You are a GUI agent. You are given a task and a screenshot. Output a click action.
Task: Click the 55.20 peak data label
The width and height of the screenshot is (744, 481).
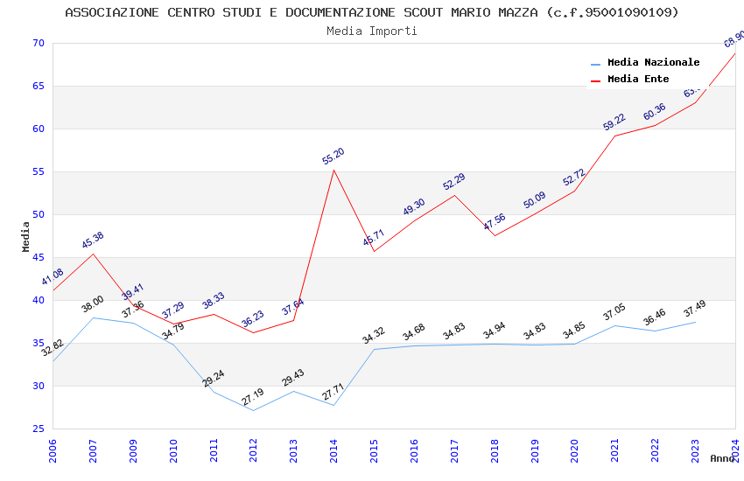click(333, 157)
